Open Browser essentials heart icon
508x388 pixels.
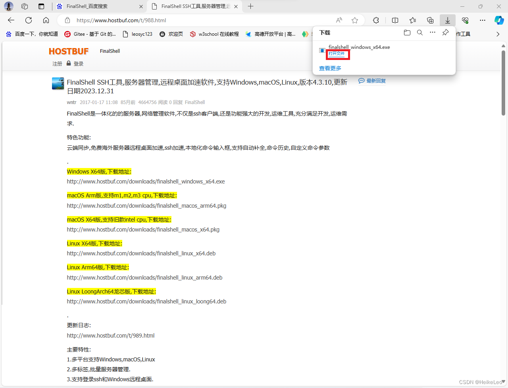tap(465, 20)
